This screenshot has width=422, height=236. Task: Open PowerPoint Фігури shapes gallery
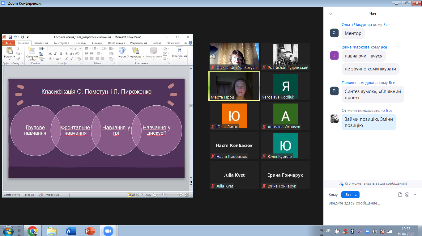[122, 51]
